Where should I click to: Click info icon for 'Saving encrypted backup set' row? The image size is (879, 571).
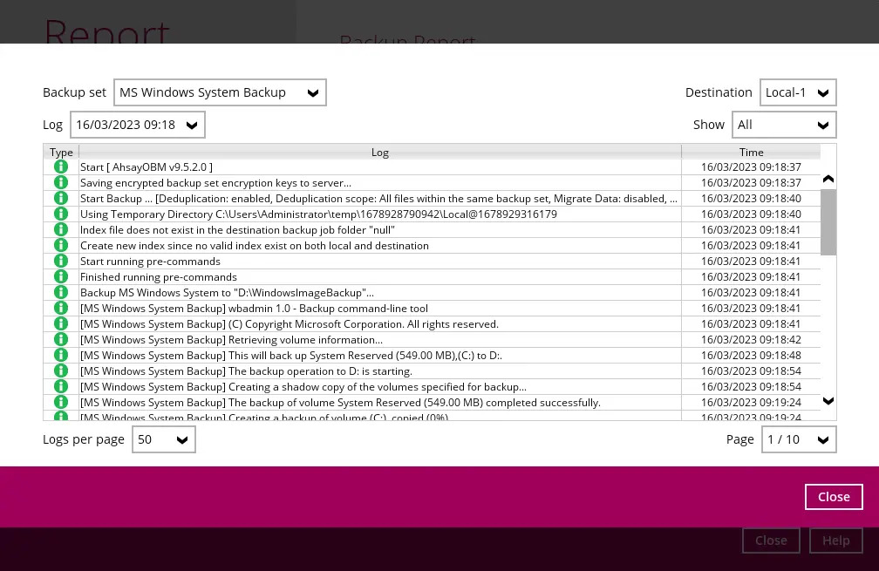(61, 182)
